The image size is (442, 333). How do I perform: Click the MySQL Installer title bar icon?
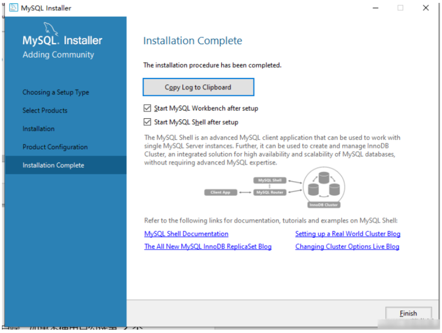pos(13,8)
